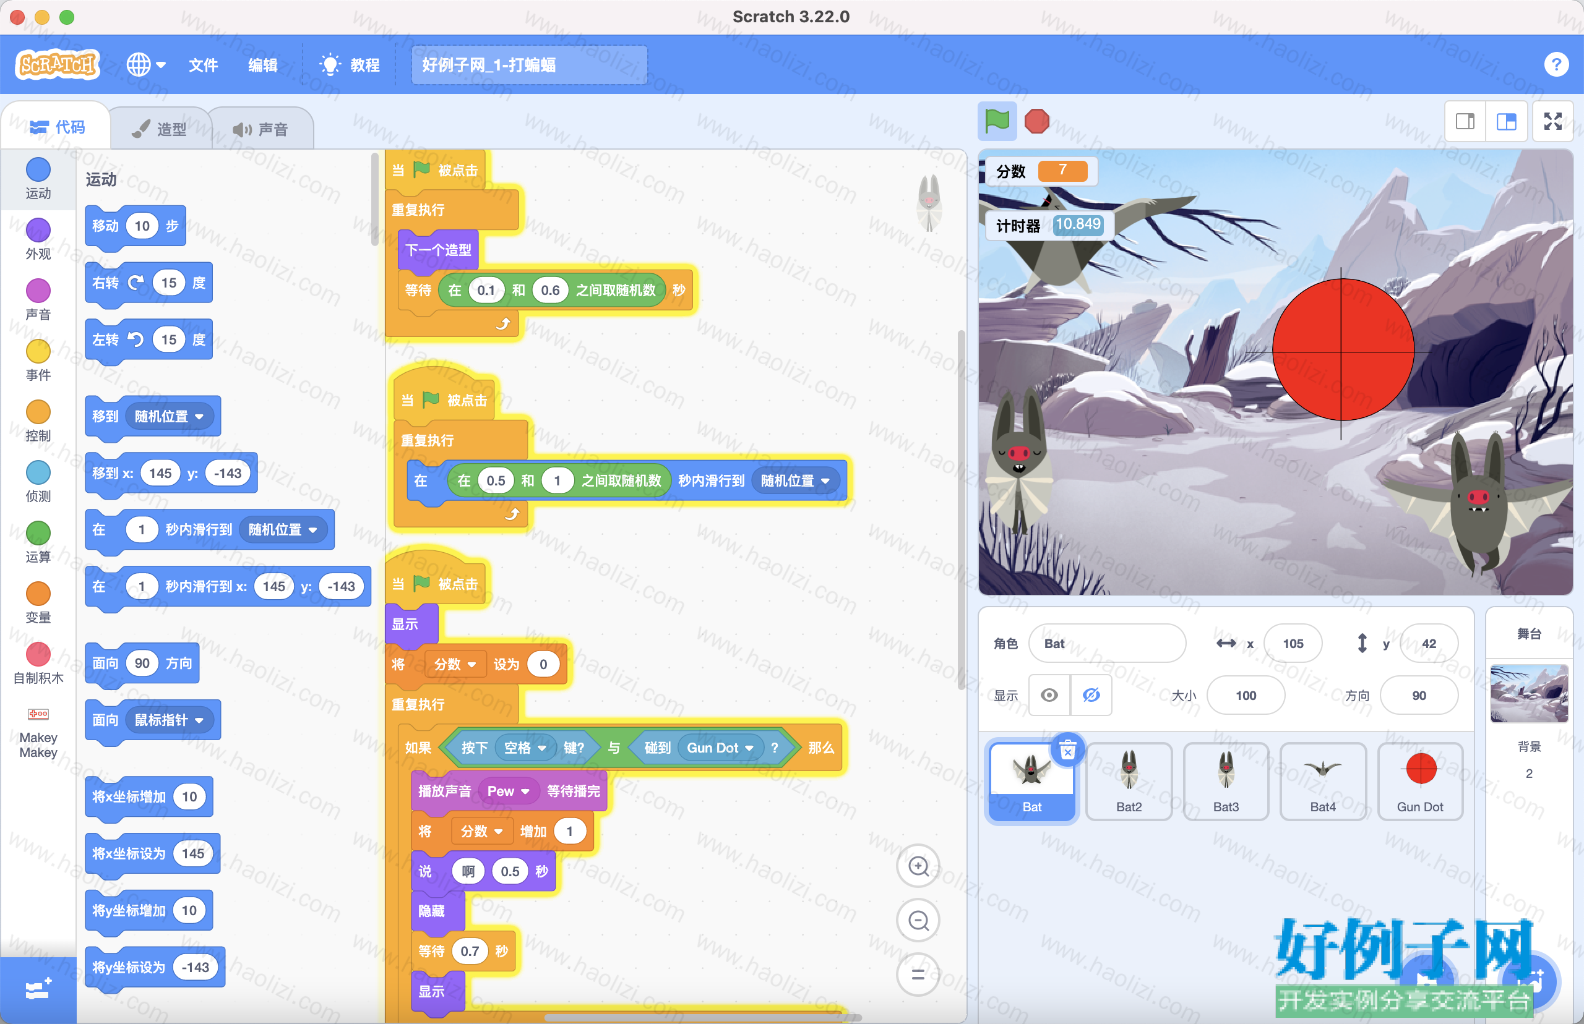Click the red stop sign button
Screen dimensions: 1584x1024
1036,122
